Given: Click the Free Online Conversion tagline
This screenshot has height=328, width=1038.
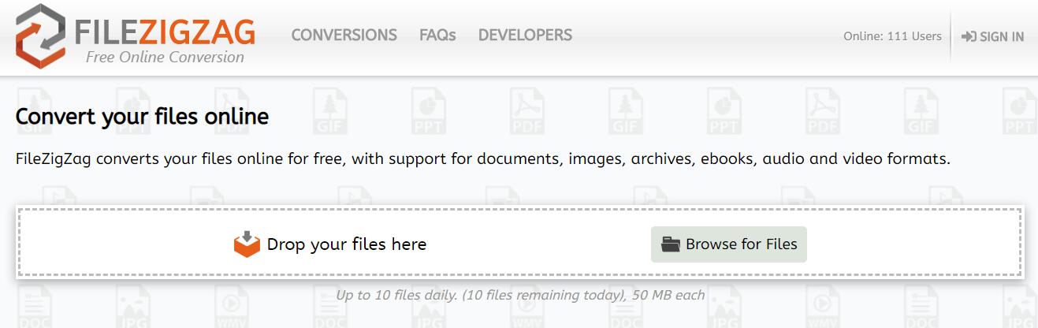Looking at the screenshot, I should pos(165,57).
